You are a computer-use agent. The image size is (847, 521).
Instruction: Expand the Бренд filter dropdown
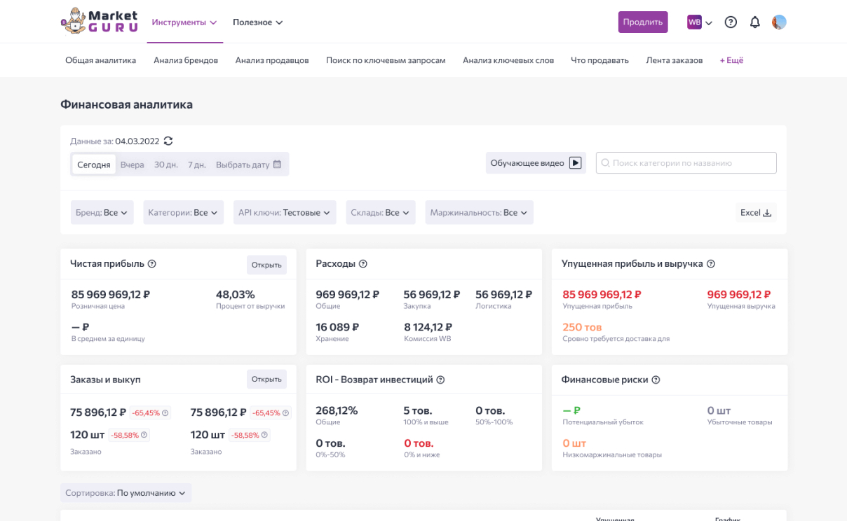[x=102, y=213]
